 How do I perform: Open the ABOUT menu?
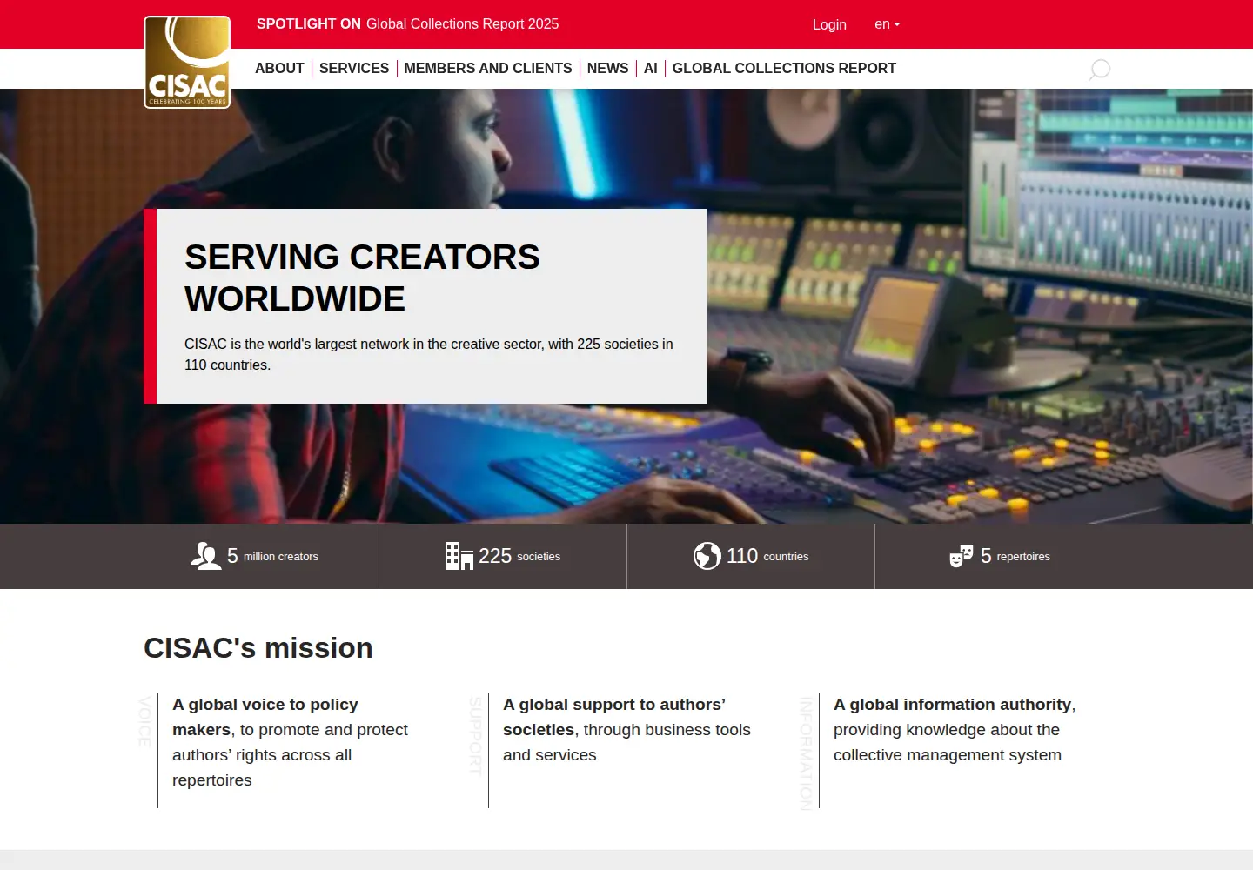coord(279,69)
